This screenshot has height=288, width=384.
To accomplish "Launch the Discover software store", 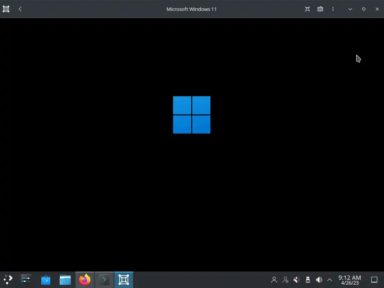I will click(45, 280).
